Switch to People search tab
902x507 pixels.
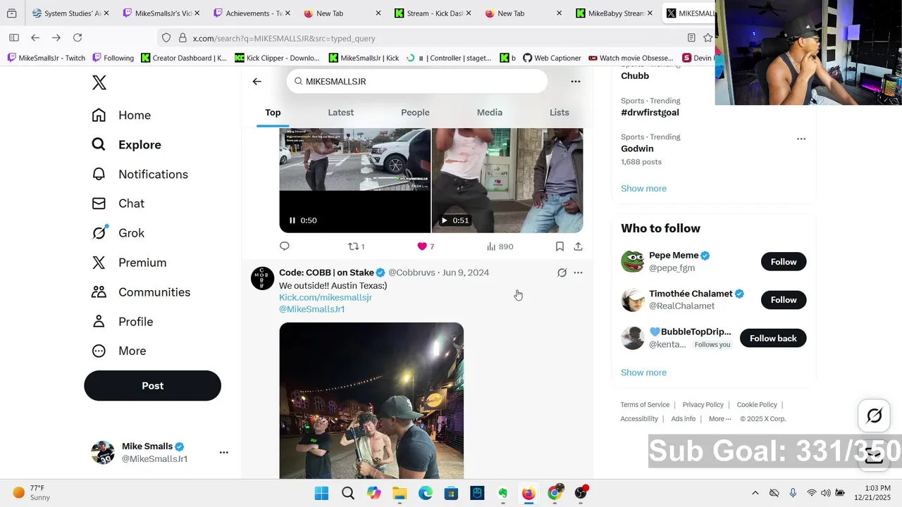pyautogui.click(x=415, y=113)
